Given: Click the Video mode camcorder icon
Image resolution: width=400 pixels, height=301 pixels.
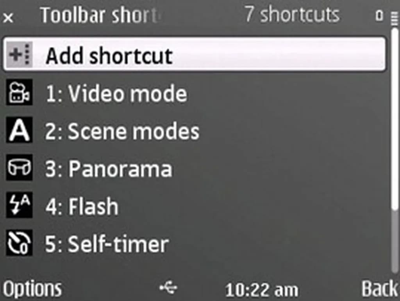Looking at the screenshot, I should (x=19, y=94).
